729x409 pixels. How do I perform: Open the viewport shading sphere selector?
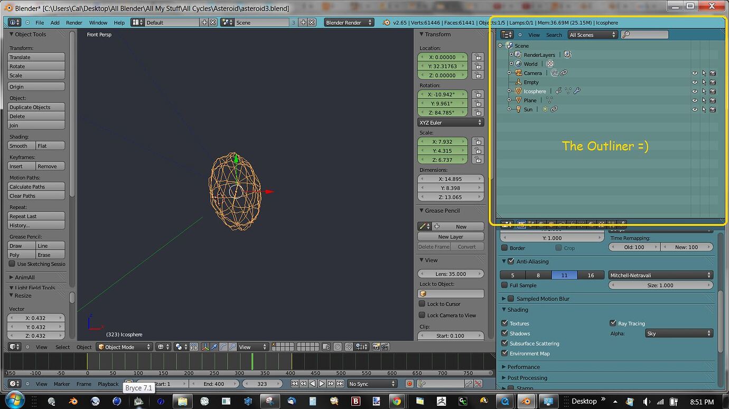tap(164, 347)
